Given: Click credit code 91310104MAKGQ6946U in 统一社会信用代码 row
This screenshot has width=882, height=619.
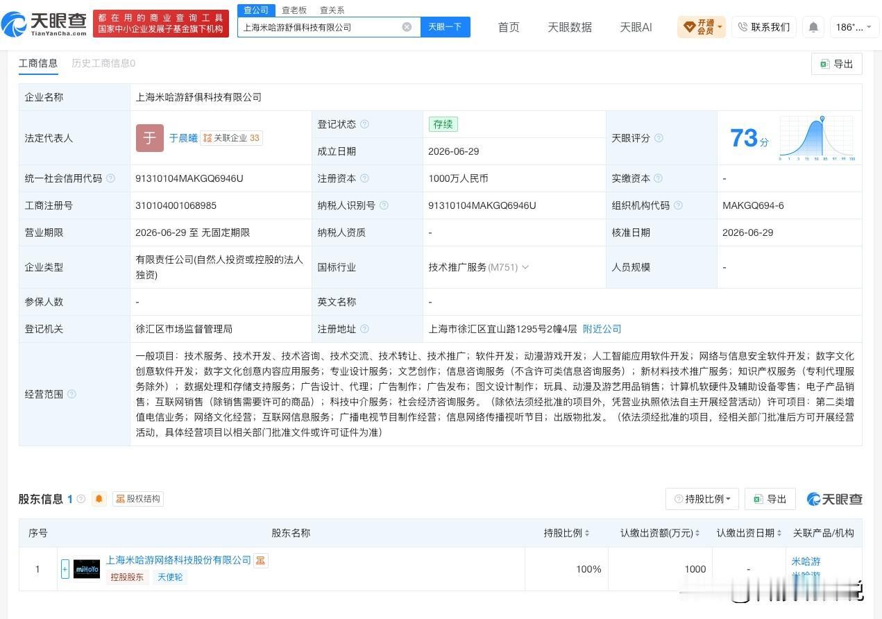Looking at the screenshot, I should point(189,178).
